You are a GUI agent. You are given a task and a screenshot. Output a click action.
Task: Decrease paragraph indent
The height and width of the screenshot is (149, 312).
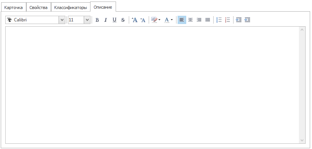[x=238, y=20]
